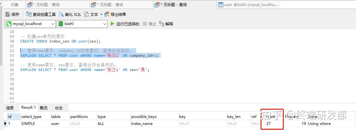Click the comment line '创建sex单列的索引'
Screen dimensions: 356x130
(x=43, y=36)
